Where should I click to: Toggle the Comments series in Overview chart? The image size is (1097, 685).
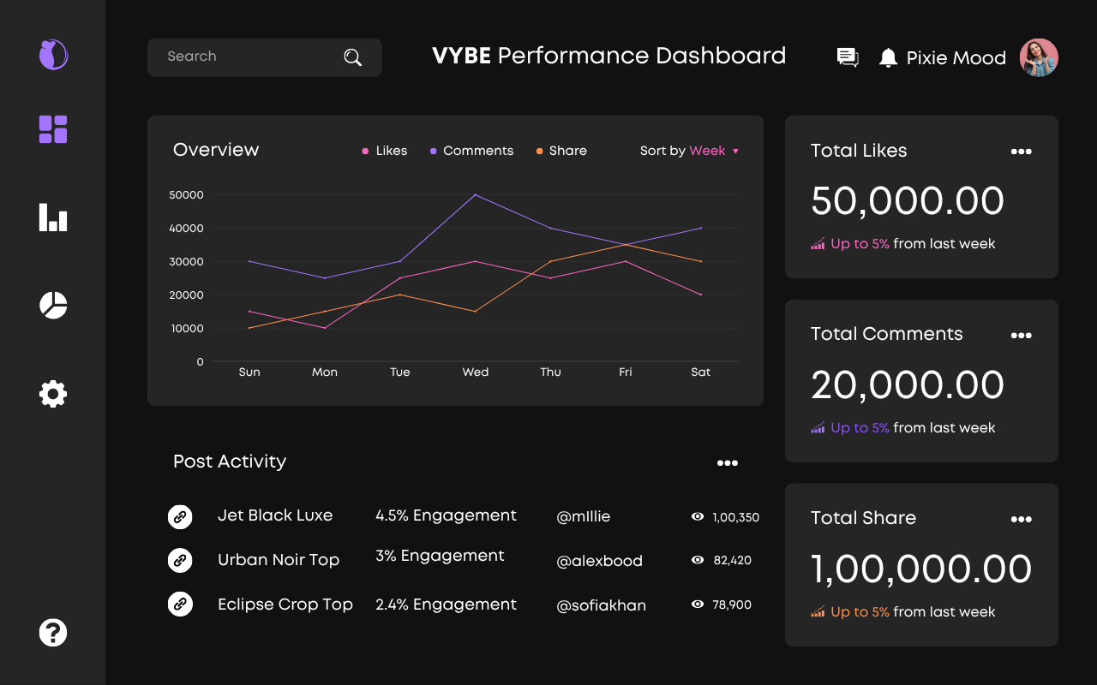tap(471, 151)
